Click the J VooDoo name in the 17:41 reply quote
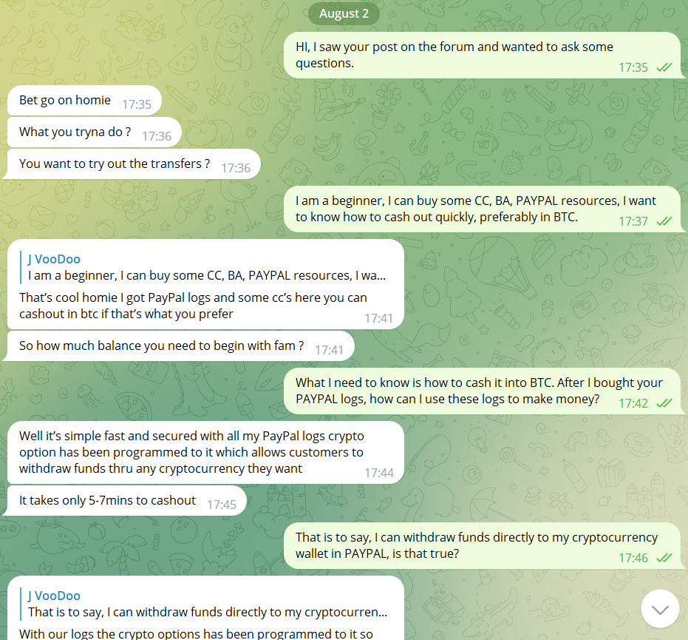The image size is (688, 640). pyautogui.click(x=54, y=259)
